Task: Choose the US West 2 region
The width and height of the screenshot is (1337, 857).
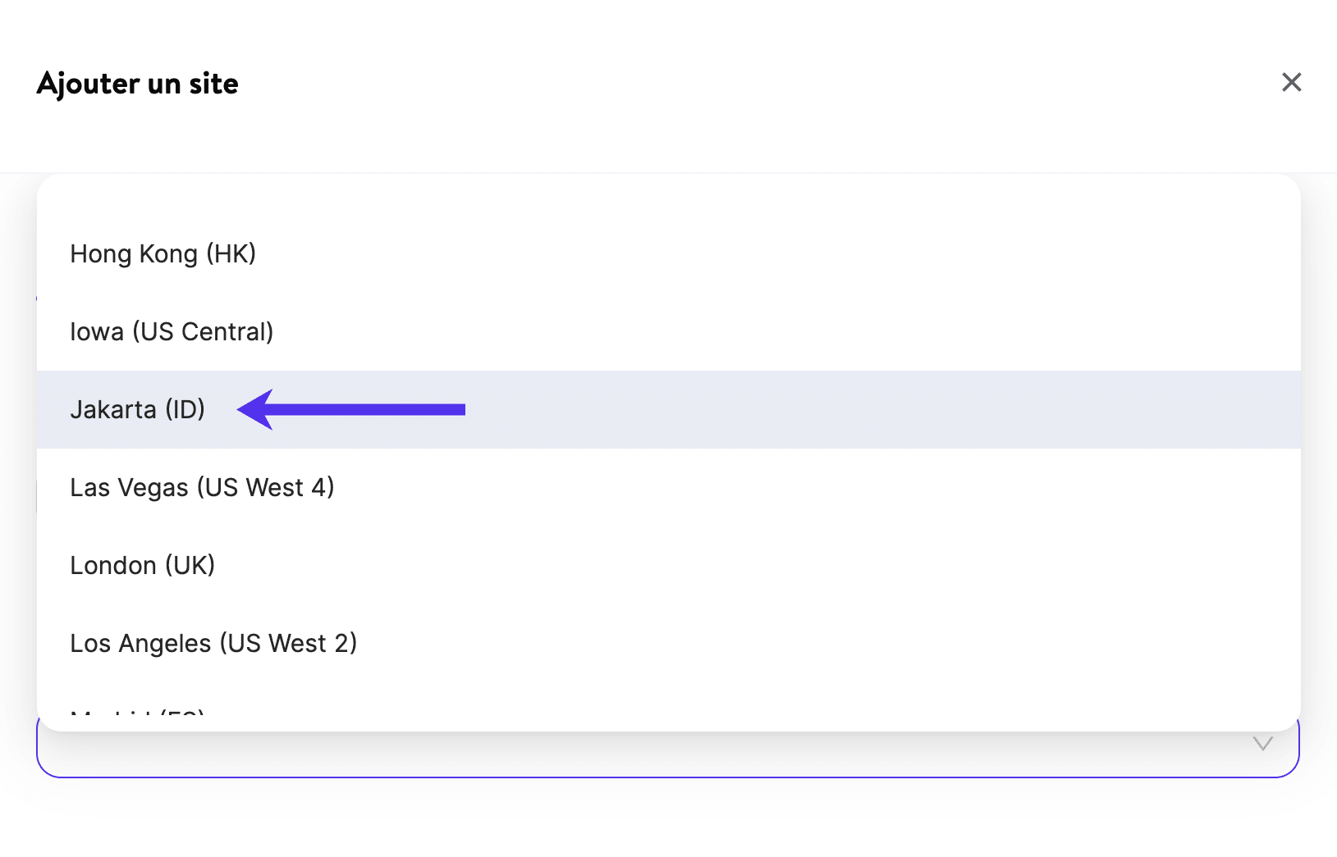Action: click(213, 644)
